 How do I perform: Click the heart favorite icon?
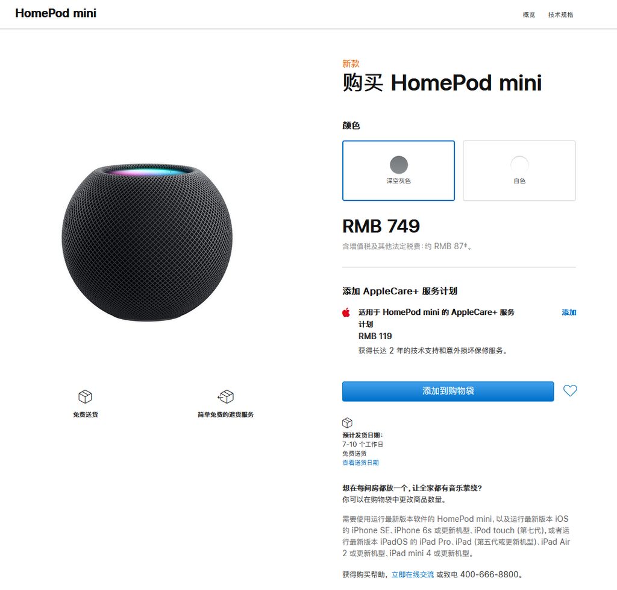pyautogui.click(x=570, y=391)
